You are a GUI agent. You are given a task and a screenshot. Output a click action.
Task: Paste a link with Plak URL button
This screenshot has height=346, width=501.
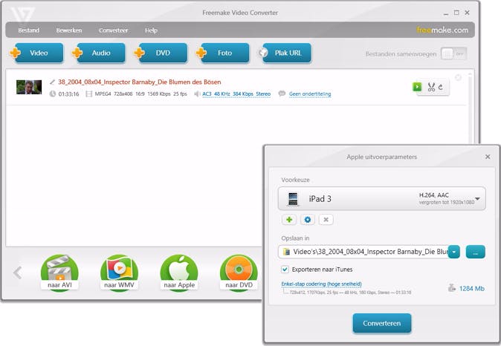287,53
